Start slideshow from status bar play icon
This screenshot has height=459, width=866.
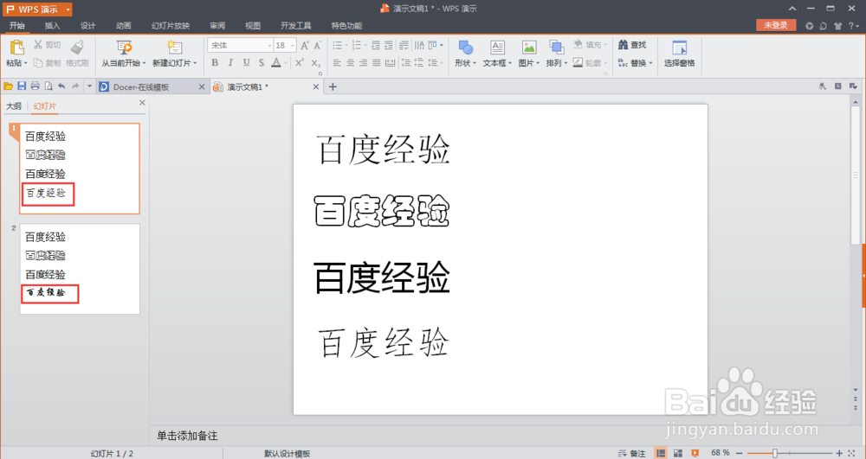(695, 453)
